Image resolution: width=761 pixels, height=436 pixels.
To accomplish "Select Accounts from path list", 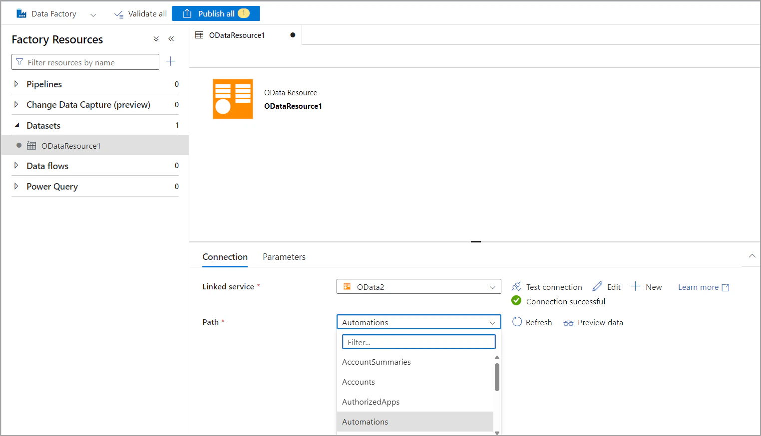I will coord(415,382).
